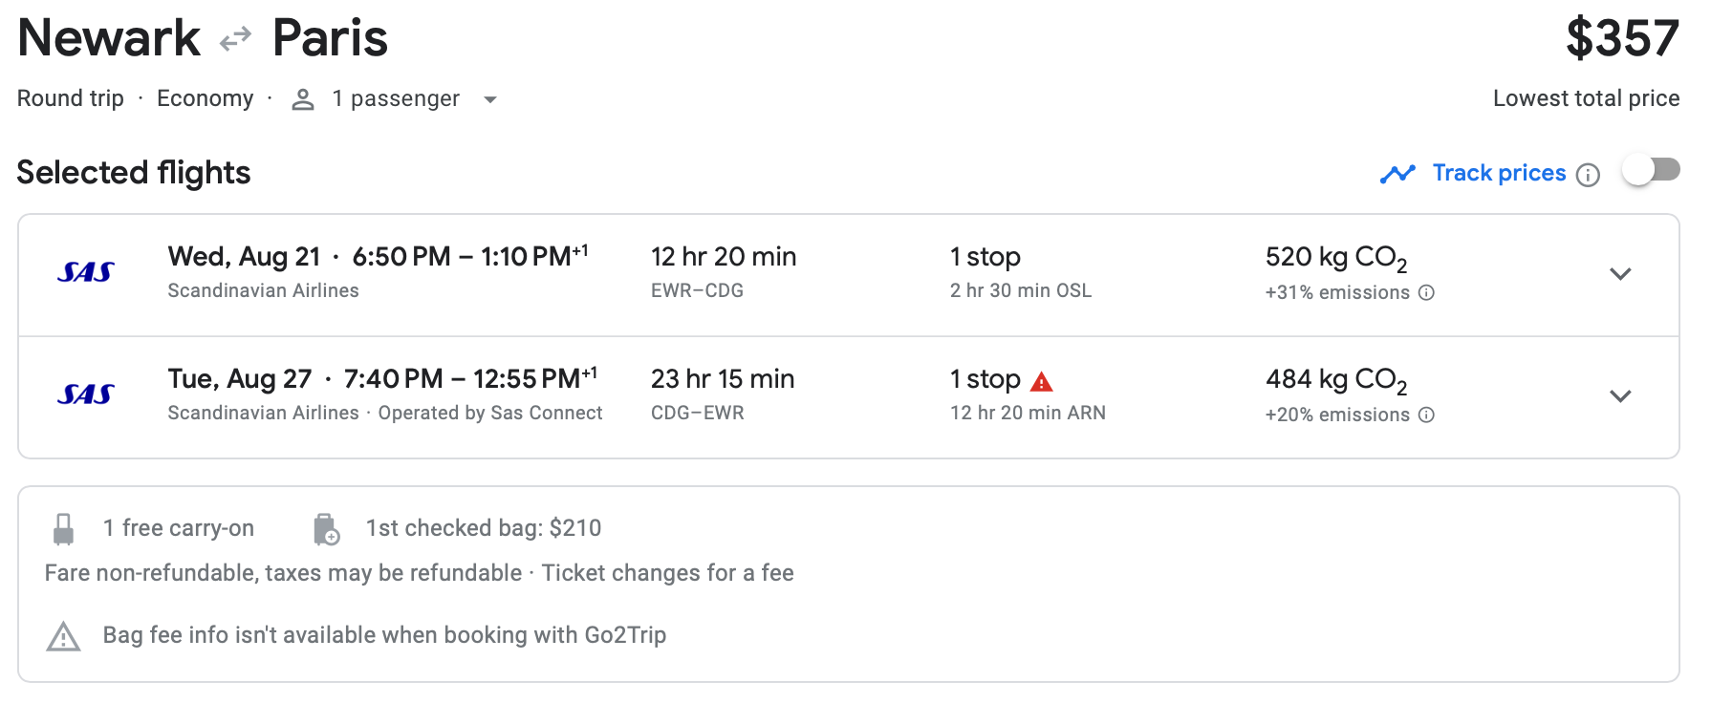Click the SAS logo on the Aug 21 flight

(86, 273)
